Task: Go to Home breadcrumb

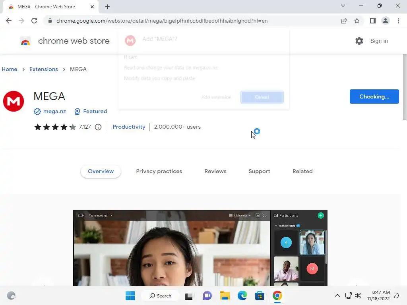Action: [x=10, y=69]
